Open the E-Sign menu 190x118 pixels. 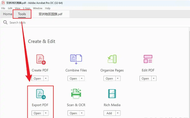click(x=27, y=8)
